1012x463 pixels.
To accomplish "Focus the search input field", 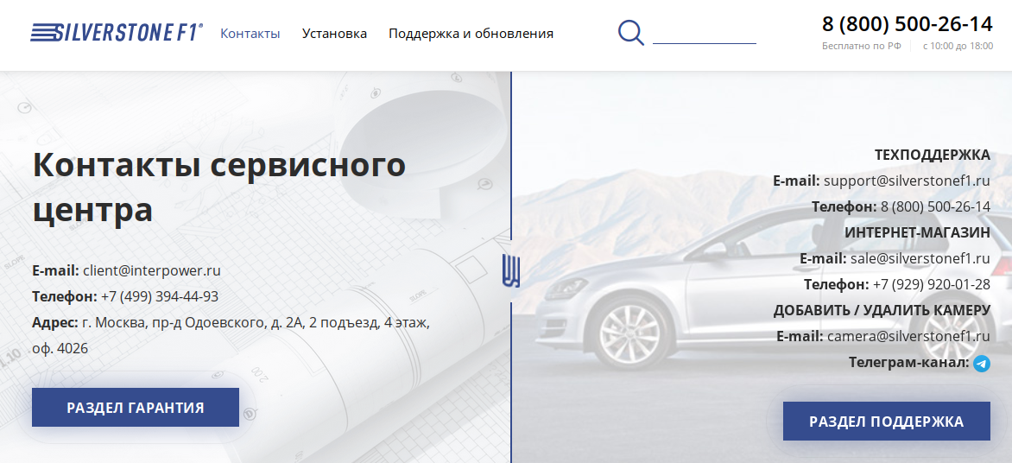I will tap(704, 32).
